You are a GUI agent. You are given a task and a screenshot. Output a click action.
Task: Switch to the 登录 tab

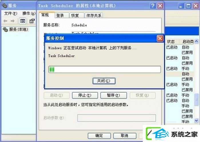pyautogui.click(x=62, y=15)
